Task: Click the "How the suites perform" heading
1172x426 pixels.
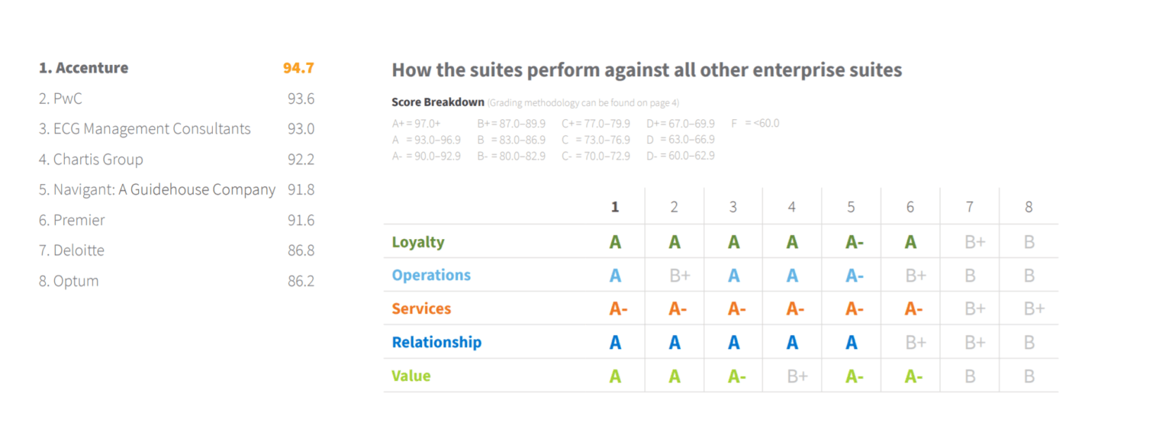Action: (x=646, y=70)
